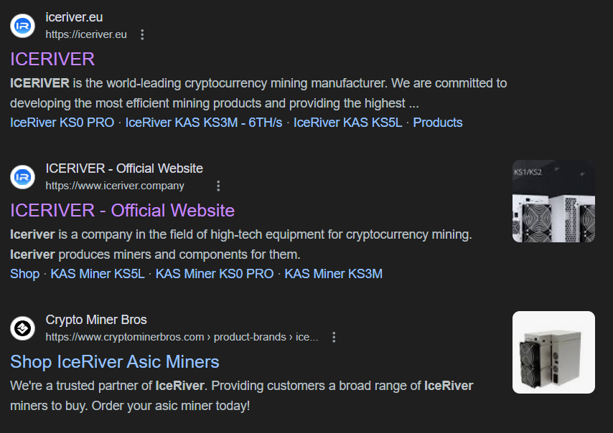
Task: Open more options beside iceriver.company URL
Action: tap(218, 186)
